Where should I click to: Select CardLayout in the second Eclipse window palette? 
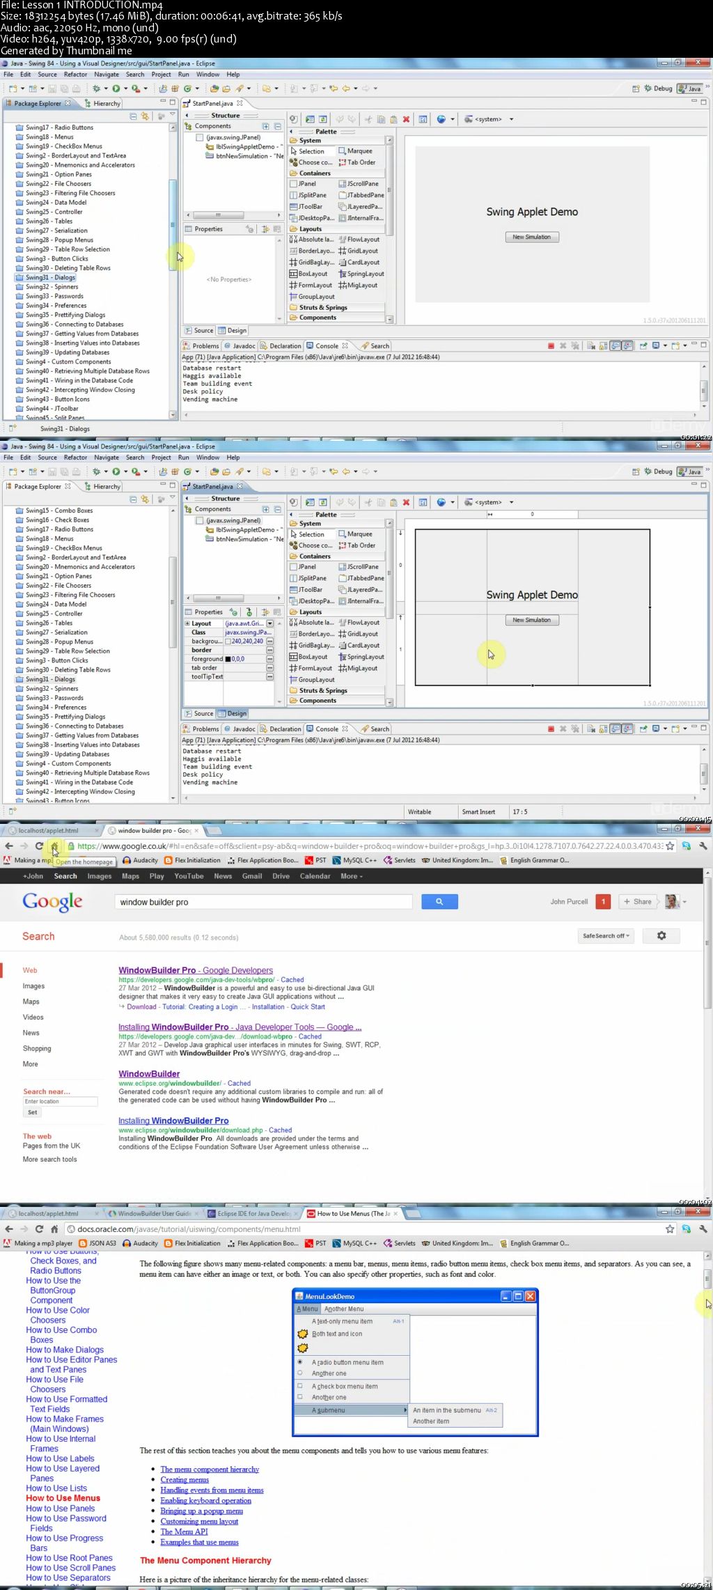coord(359,646)
